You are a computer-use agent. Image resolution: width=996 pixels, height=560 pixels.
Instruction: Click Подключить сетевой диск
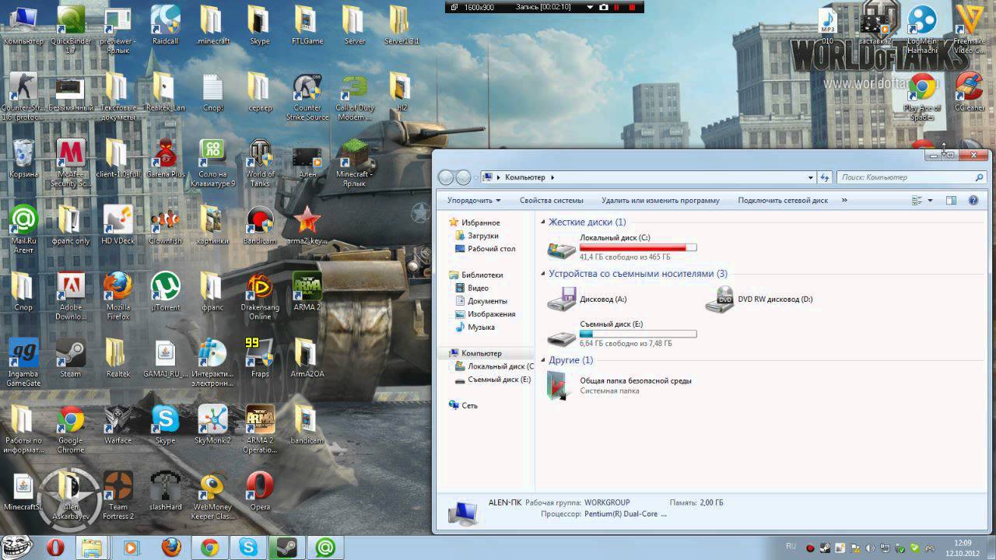pos(783,201)
